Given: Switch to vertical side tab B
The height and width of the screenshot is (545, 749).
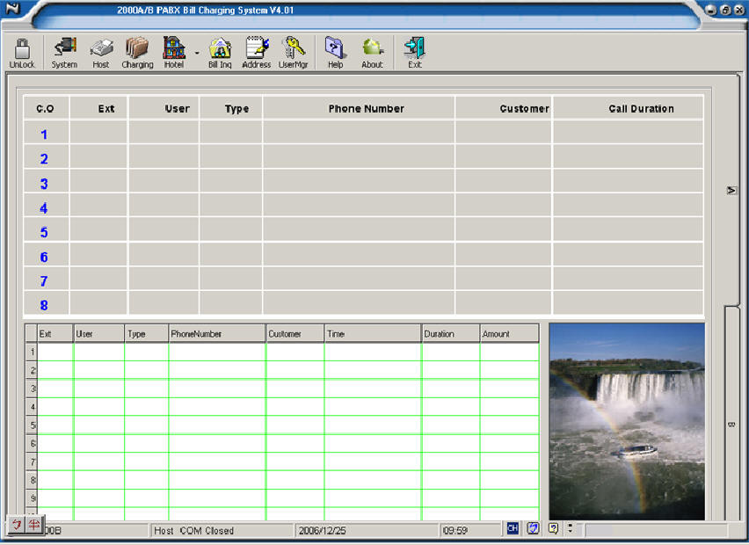Looking at the screenshot, I should (x=731, y=425).
